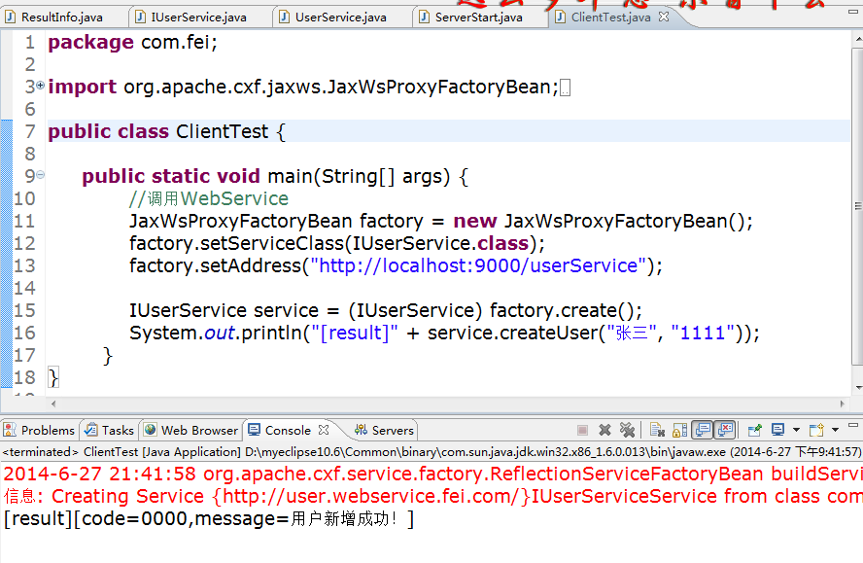Close the ClientTest.java tab

point(664,17)
